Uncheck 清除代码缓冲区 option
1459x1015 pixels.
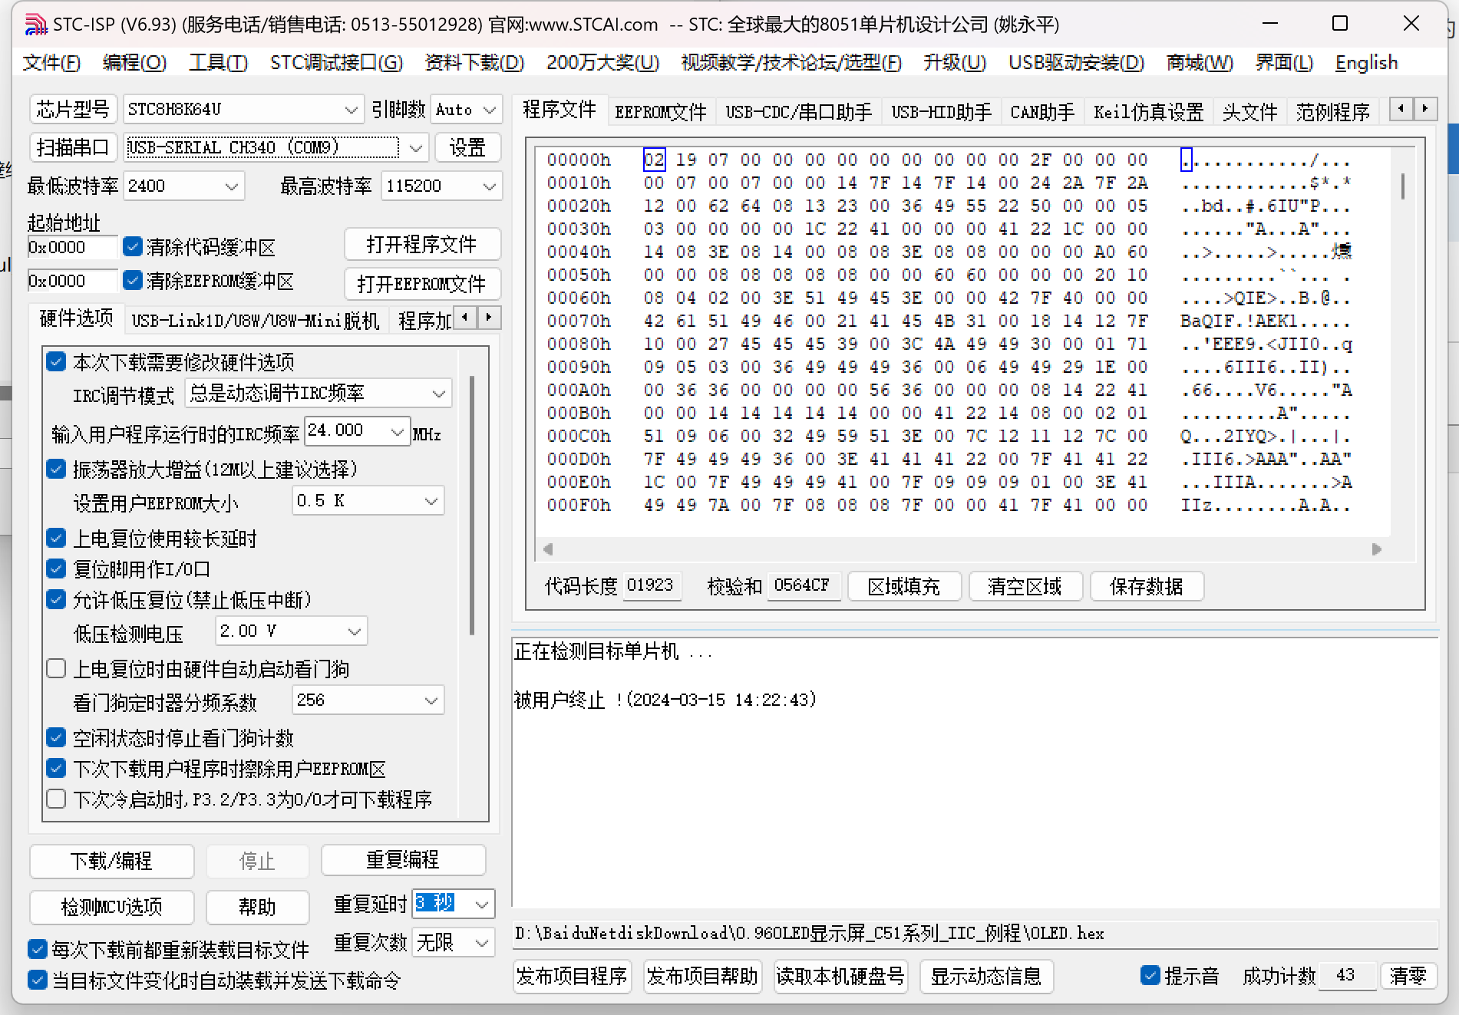(133, 246)
